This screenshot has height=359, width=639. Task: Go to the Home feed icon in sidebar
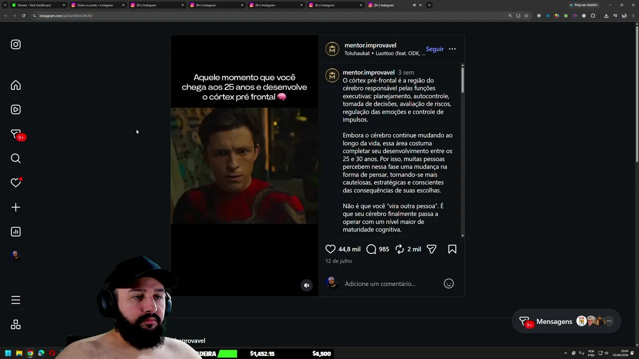(x=16, y=85)
